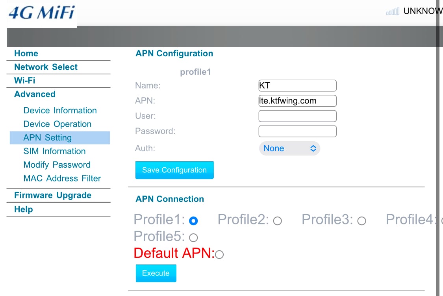Select the Profile2 radio button
Viewport: 443px width, 296px height.
pos(278,221)
